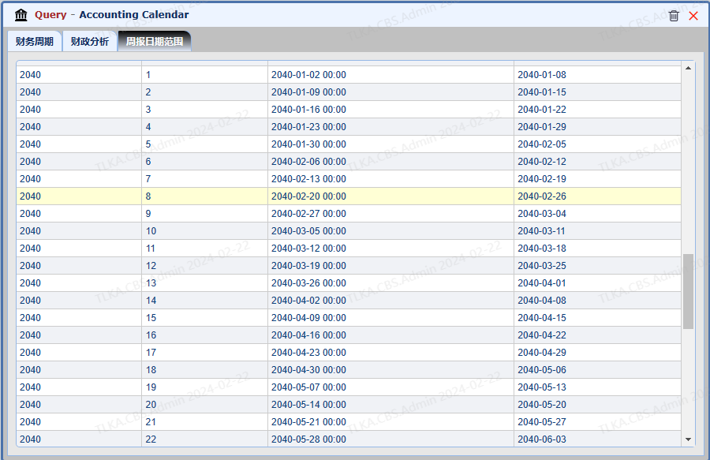
Task: Click the vertical scrollbar thumb
Action: pos(688,291)
